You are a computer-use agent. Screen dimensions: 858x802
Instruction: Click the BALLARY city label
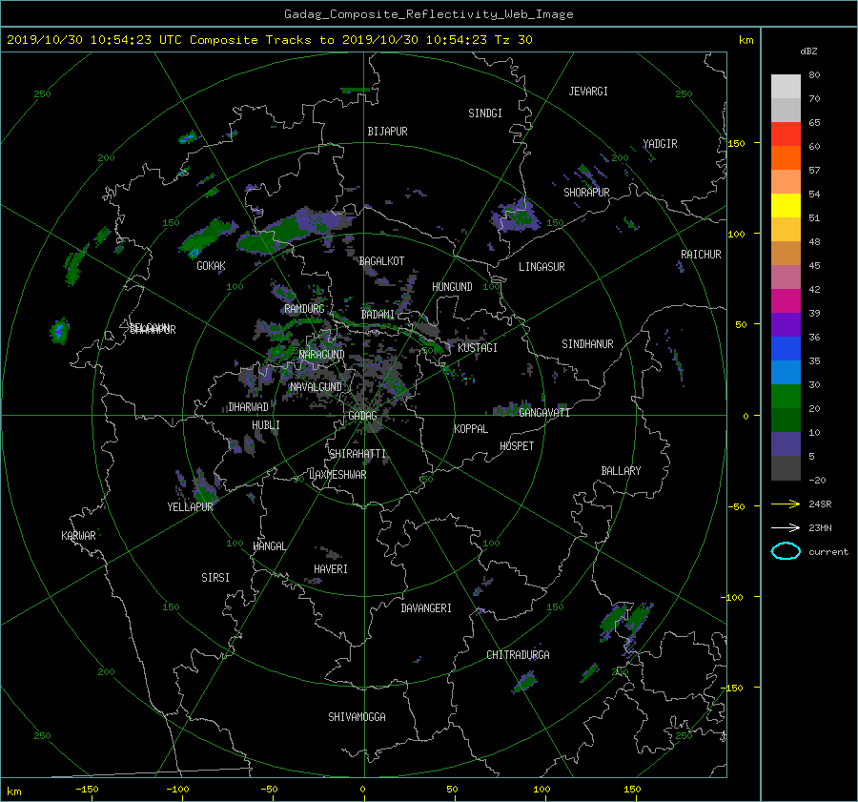click(x=621, y=471)
